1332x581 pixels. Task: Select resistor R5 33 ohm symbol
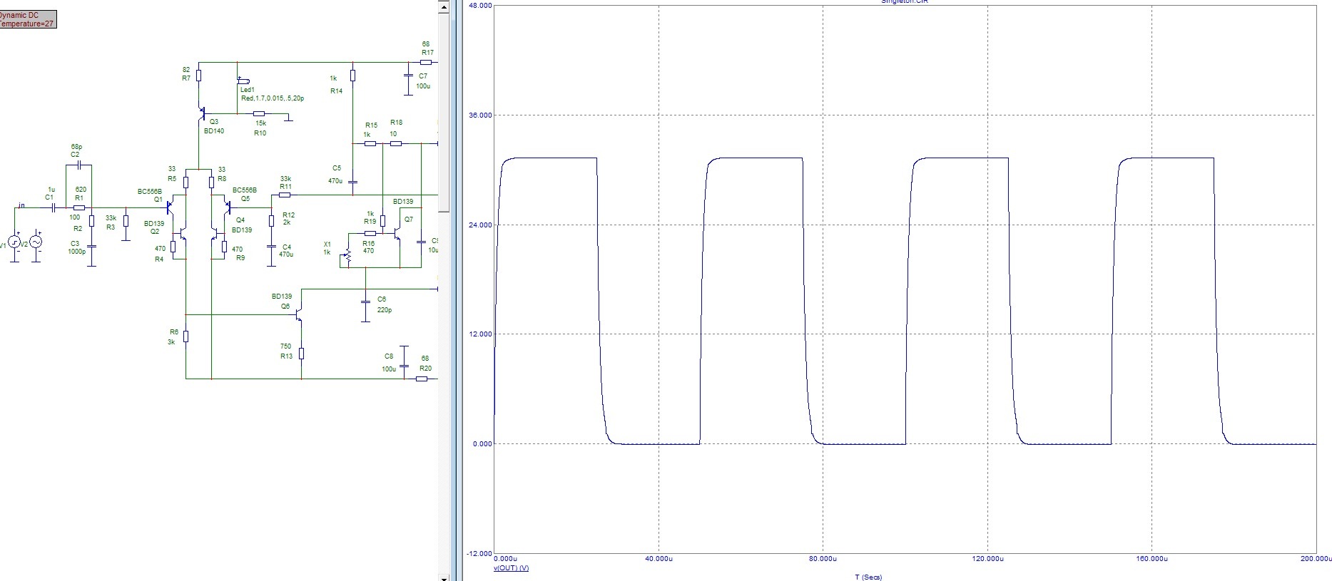[185, 182]
